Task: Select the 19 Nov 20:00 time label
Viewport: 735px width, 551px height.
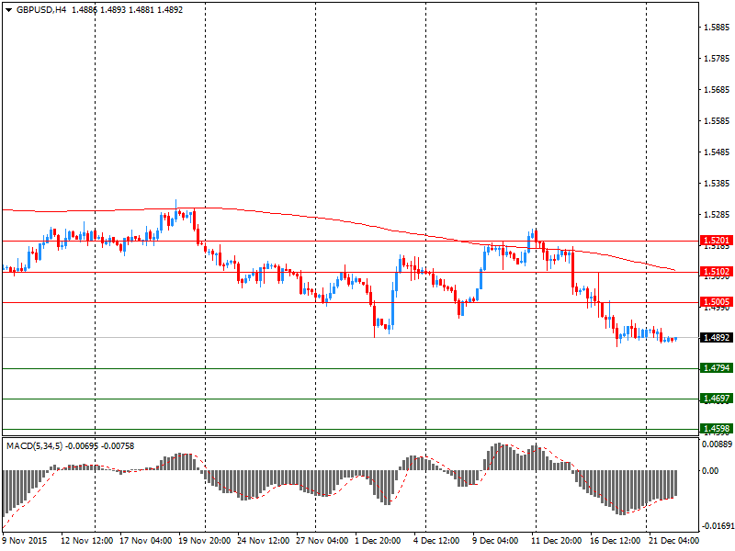Action: click(204, 541)
